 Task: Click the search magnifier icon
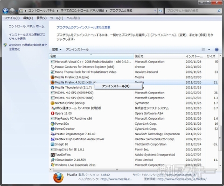219,11
